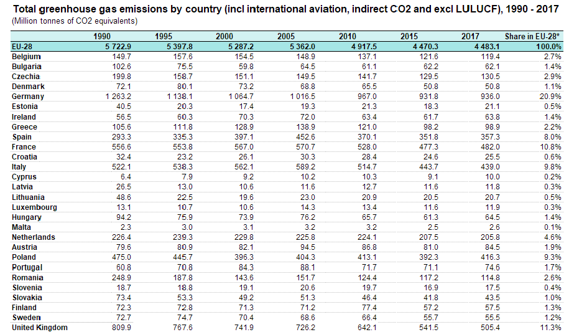Select the United Kingdom row label
Viewport: 569px width, 332px height.
point(39,327)
